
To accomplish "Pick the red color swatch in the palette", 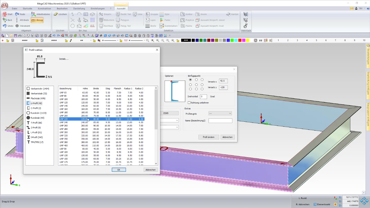I will coord(240,40).
